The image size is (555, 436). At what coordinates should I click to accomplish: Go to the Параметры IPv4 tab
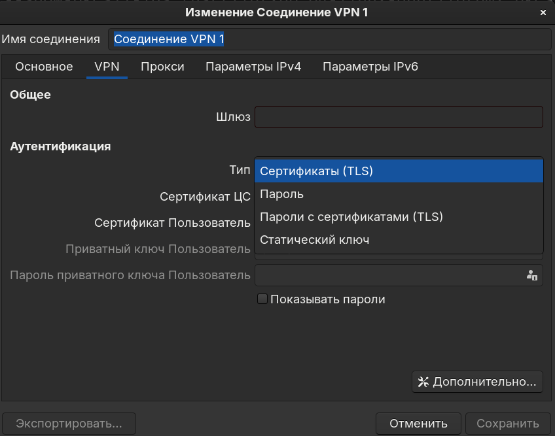(253, 67)
